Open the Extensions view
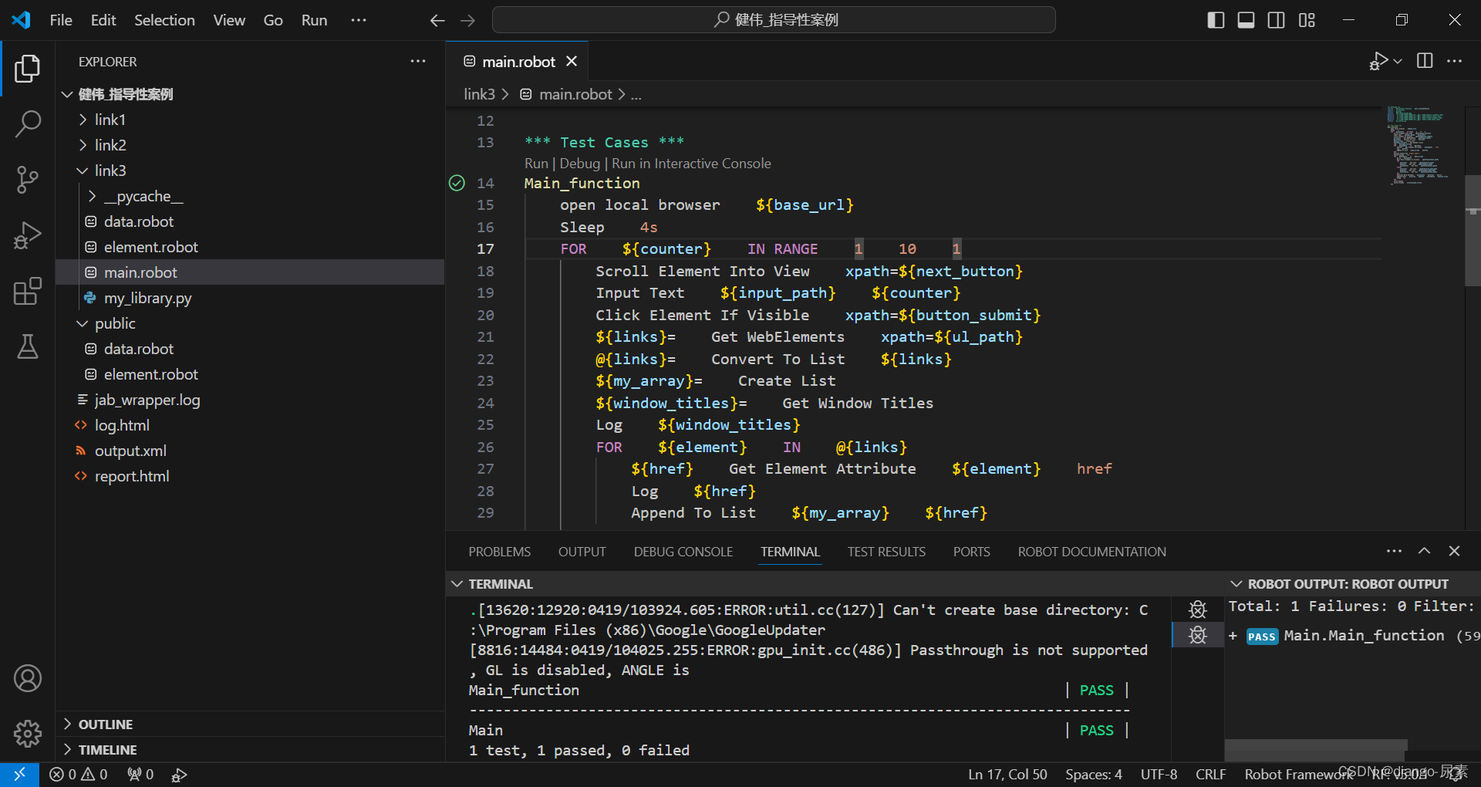Screen dimensions: 1481x787 [28, 291]
